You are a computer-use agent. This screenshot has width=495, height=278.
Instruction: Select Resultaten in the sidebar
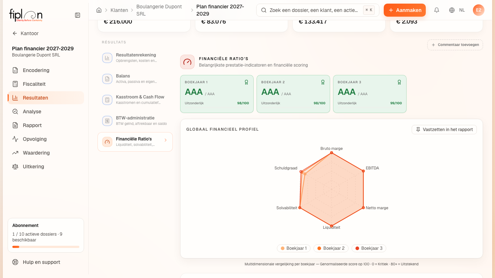click(x=46, y=98)
